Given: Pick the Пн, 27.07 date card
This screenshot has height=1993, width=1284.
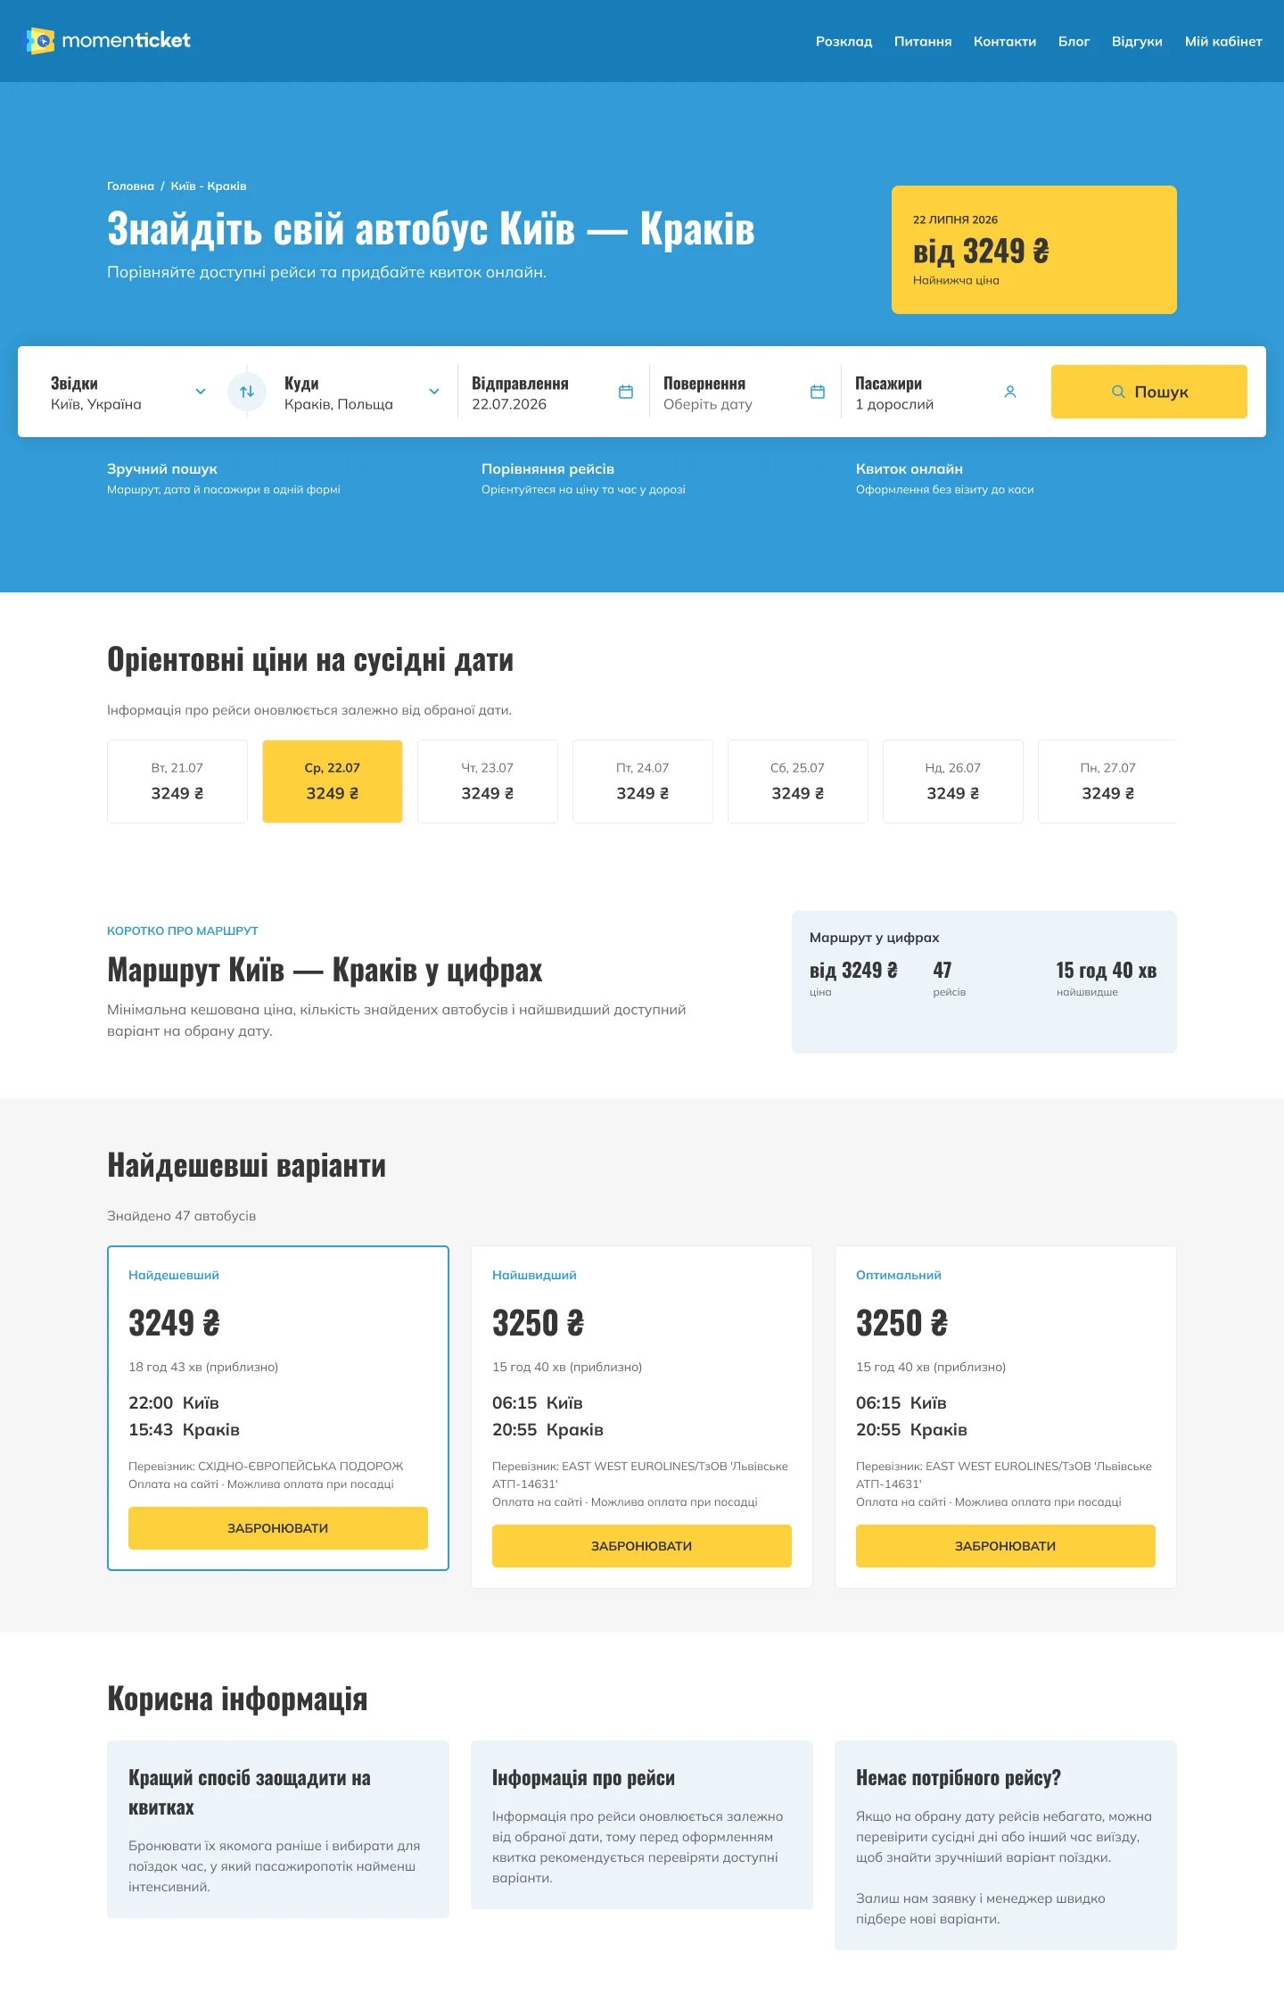Looking at the screenshot, I should pos(1107,781).
